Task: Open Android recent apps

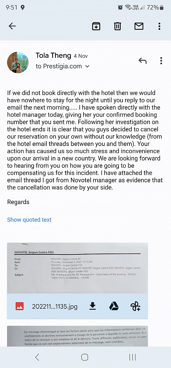Action: tap(133, 357)
